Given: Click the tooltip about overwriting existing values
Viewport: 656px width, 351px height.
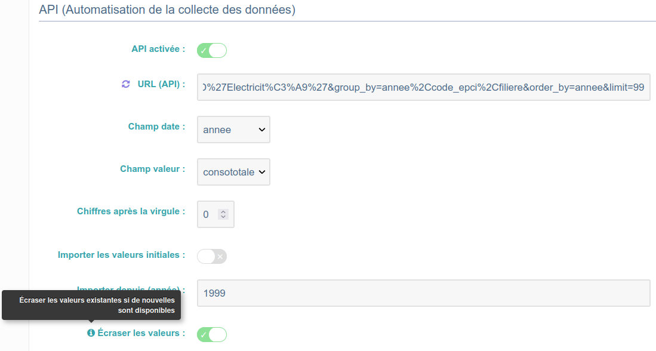Looking at the screenshot, I should pos(91,305).
